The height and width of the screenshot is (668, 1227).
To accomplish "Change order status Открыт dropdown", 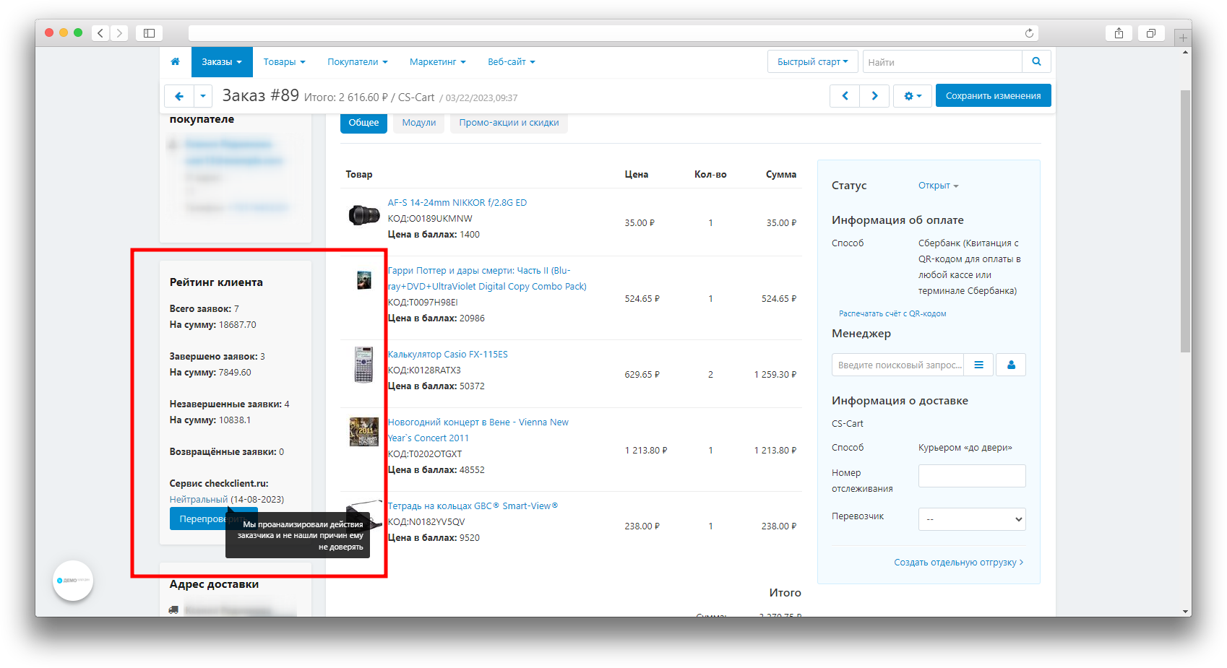I will (x=938, y=186).
